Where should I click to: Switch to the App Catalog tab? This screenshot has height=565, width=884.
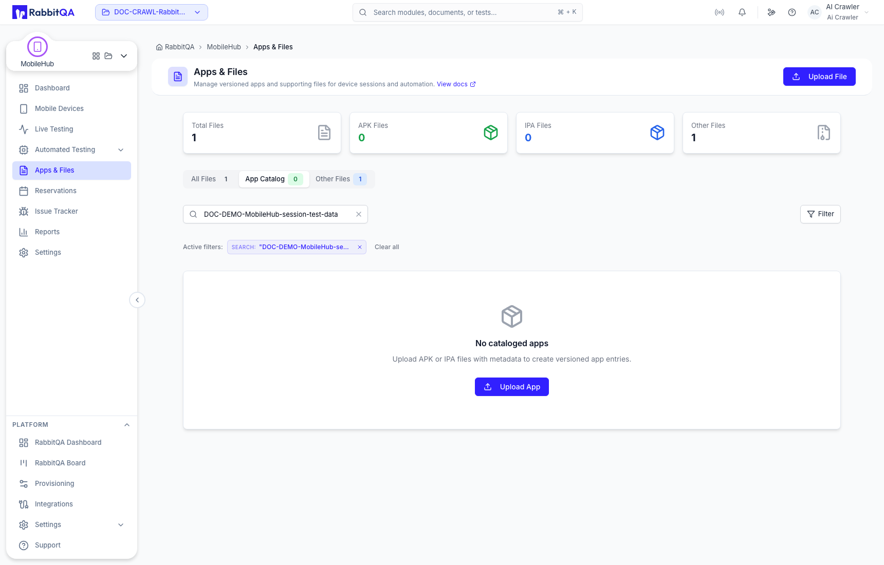pyautogui.click(x=274, y=179)
